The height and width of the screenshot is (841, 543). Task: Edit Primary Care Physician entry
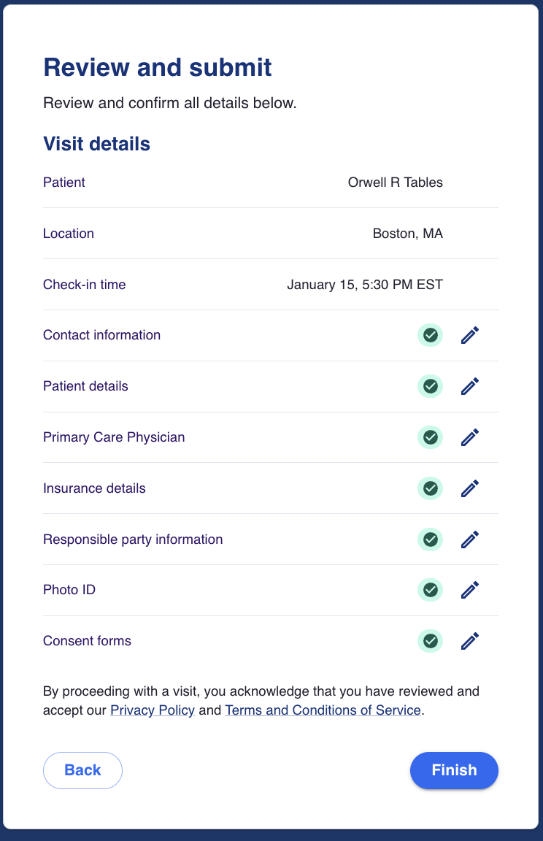[x=470, y=437]
